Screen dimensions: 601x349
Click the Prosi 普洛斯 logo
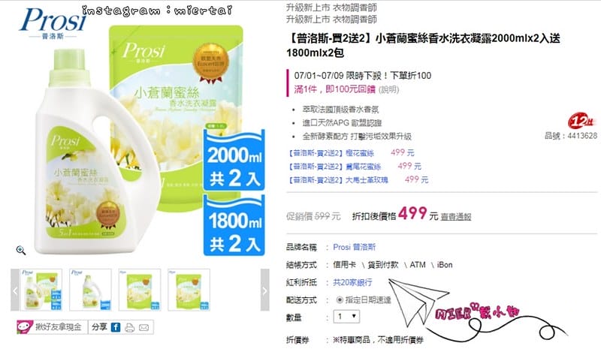pyautogui.click(x=53, y=23)
